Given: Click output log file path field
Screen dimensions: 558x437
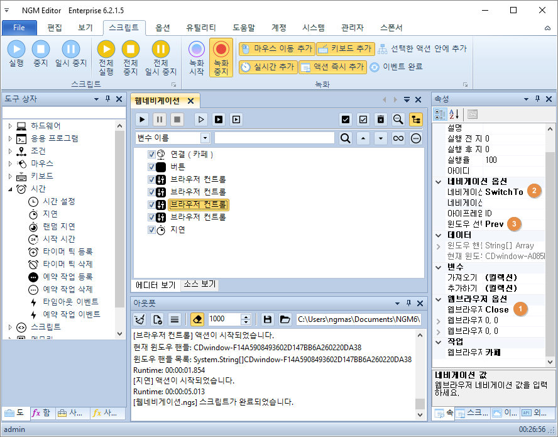Looking at the screenshot, I should [x=359, y=319].
